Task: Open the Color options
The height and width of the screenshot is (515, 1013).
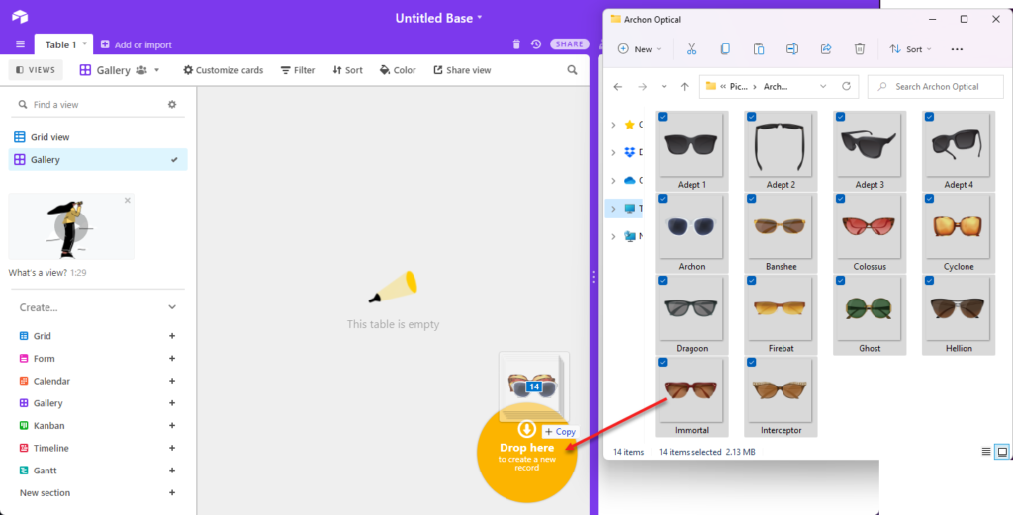Action: pyautogui.click(x=398, y=70)
